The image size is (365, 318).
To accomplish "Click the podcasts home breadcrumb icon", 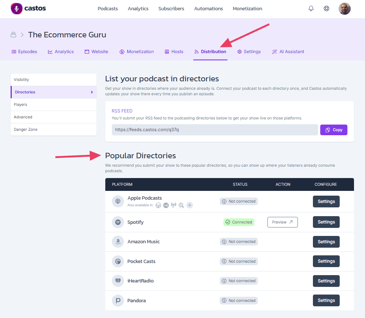I will click(14, 35).
